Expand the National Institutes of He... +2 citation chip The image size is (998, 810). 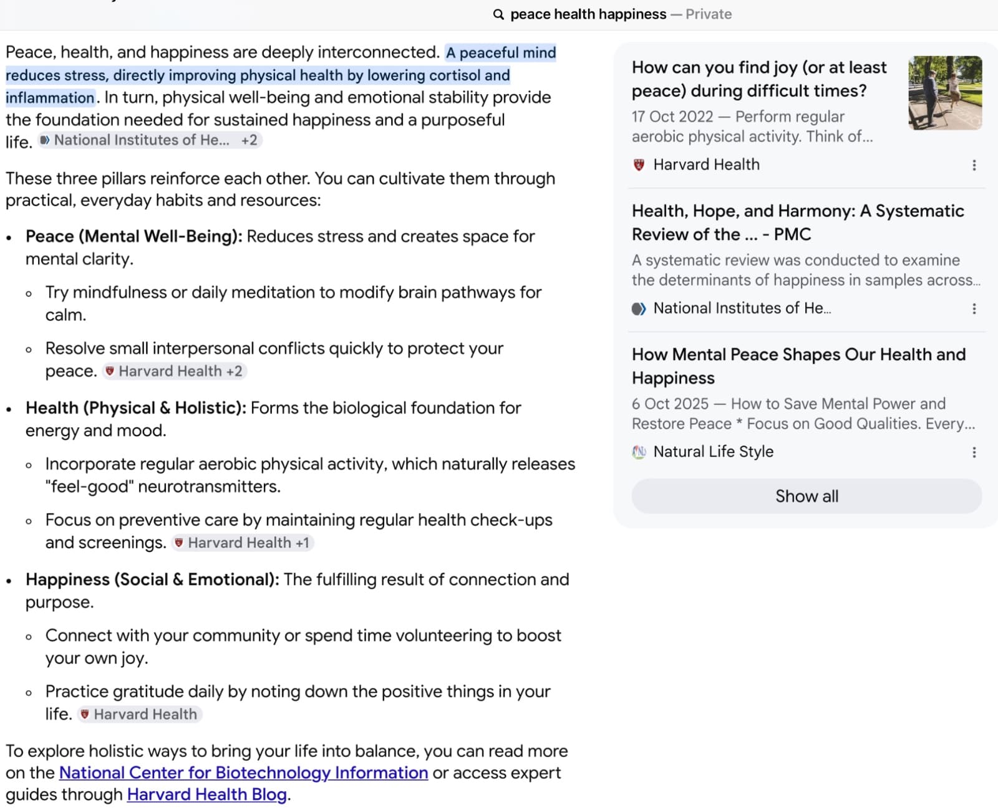coord(150,140)
